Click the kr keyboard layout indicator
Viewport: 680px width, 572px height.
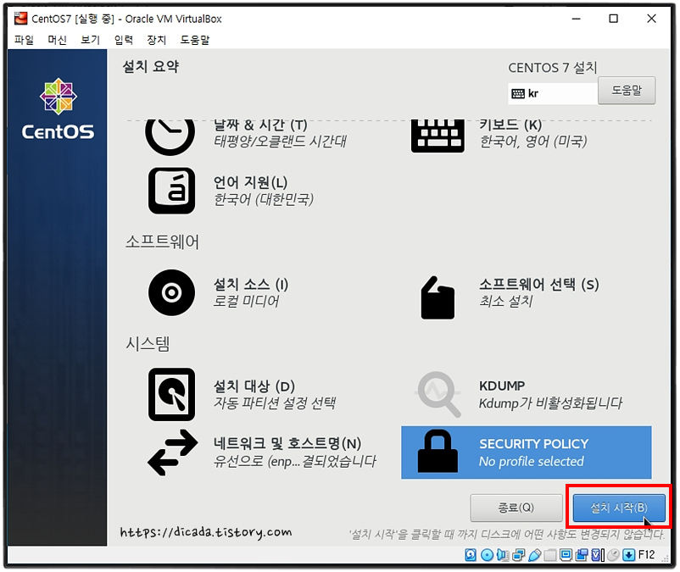point(553,93)
